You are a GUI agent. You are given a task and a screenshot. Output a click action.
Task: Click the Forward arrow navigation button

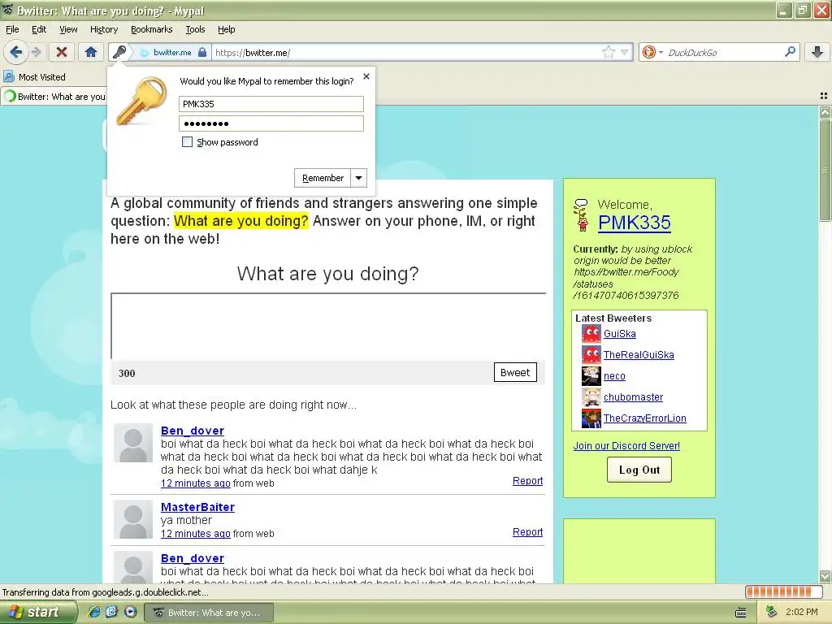[36, 52]
